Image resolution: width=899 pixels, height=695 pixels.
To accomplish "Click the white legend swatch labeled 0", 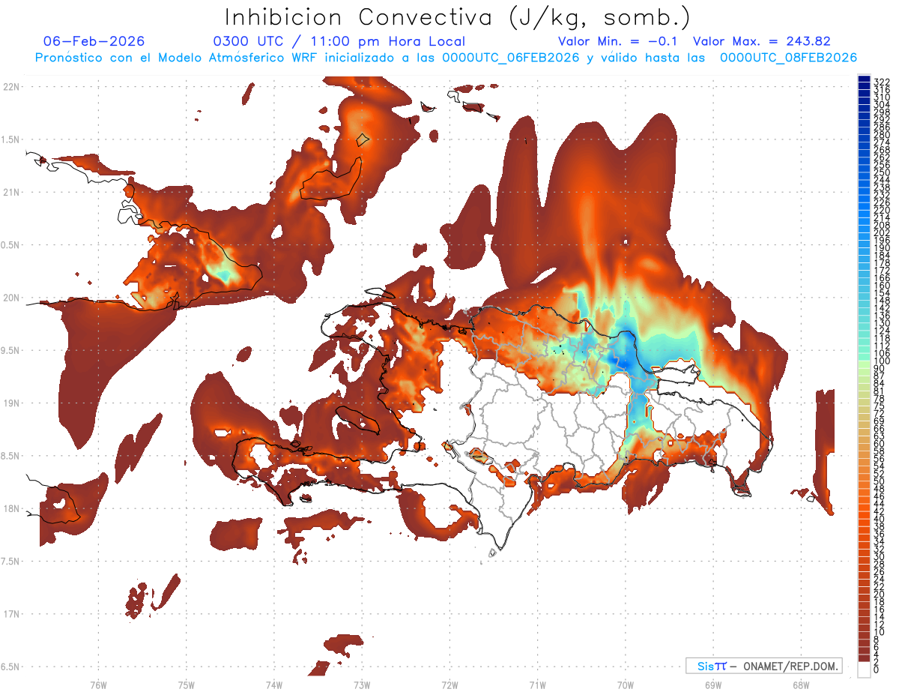I will pos(864,670).
